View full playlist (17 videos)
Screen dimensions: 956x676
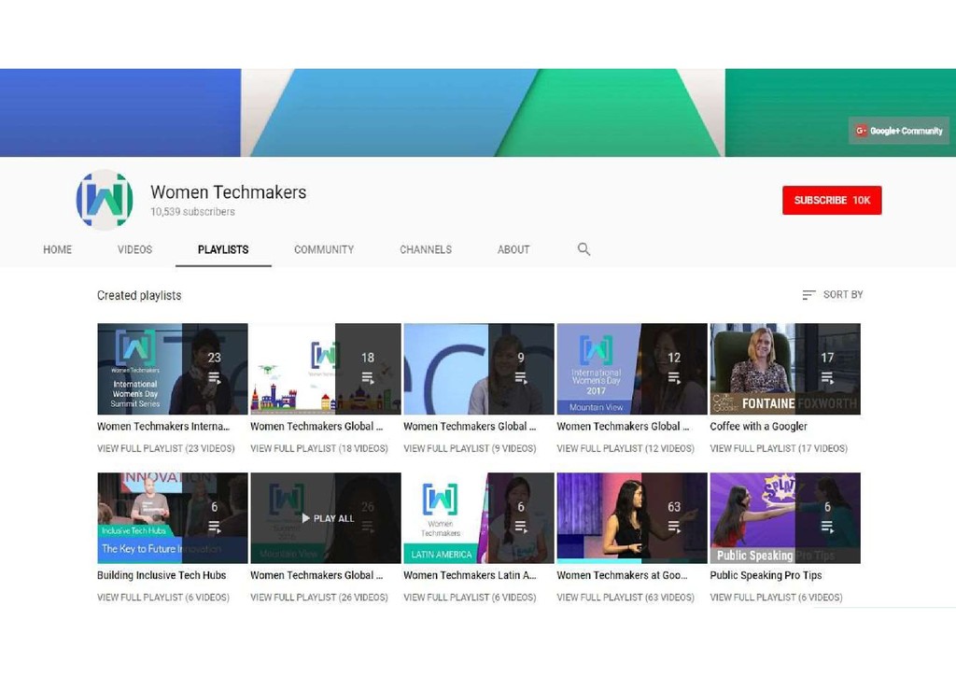tap(779, 448)
